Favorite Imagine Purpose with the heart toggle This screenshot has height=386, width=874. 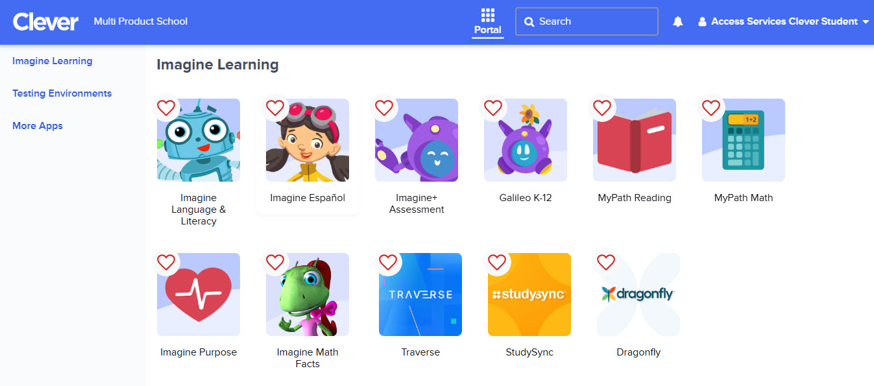[166, 262]
